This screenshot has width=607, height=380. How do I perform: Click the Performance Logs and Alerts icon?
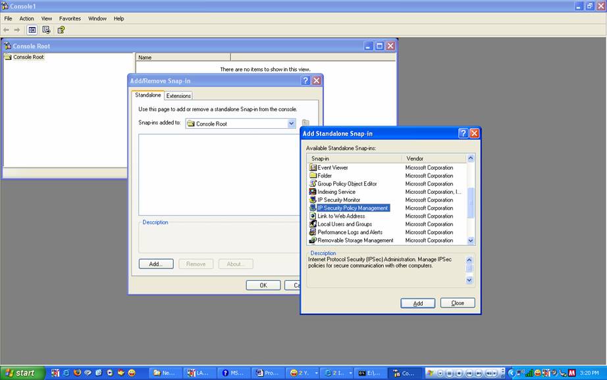[313, 232]
